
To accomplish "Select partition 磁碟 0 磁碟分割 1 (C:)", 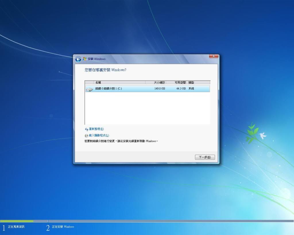I will (147, 89).
